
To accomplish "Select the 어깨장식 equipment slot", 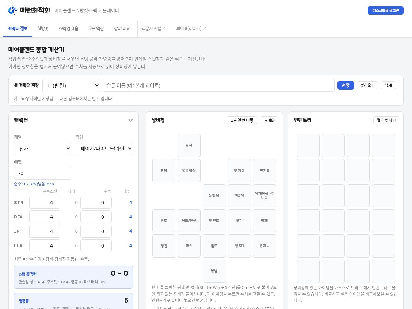I will [264, 196].
